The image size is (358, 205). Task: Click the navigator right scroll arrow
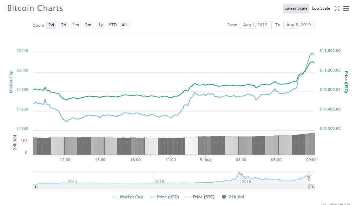click(312, 187)
